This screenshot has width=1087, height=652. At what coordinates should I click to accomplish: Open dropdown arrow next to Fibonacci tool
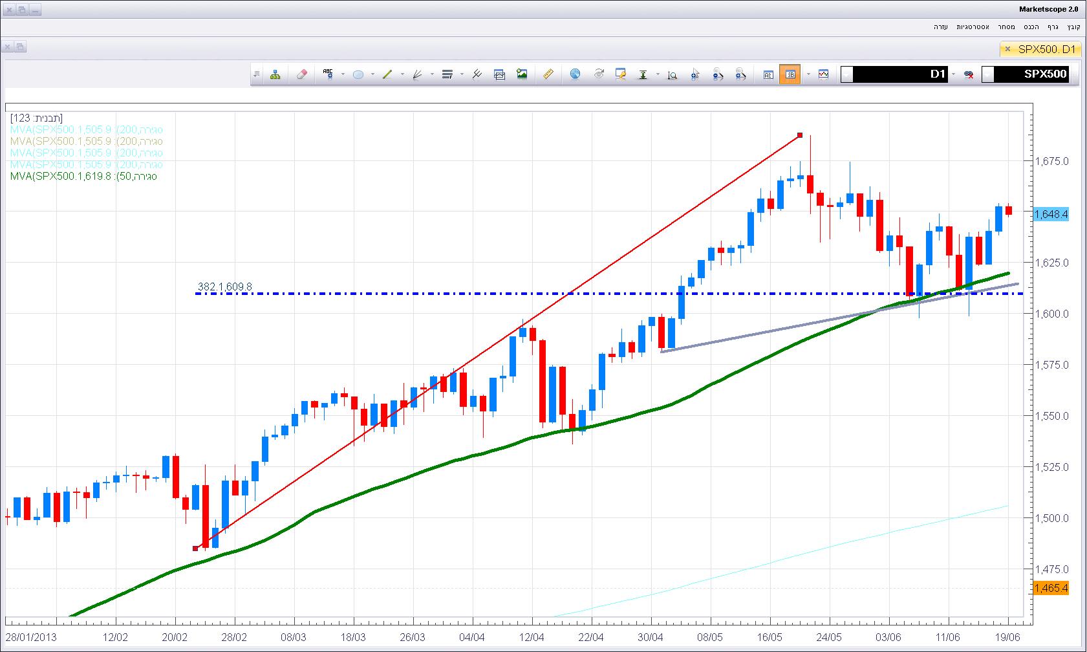[462, 74]
